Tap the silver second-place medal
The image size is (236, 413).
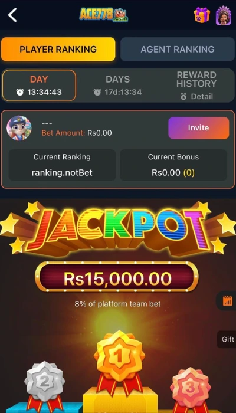[44, 382]
